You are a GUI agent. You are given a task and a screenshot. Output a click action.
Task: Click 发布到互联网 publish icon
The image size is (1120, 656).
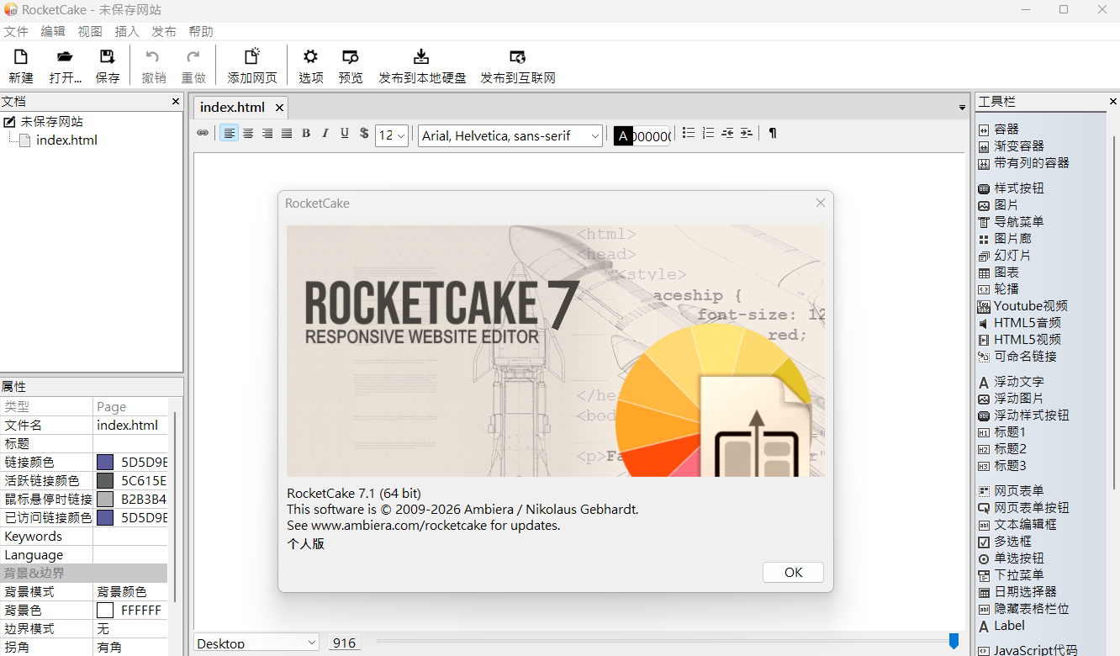tap(517, 66)
